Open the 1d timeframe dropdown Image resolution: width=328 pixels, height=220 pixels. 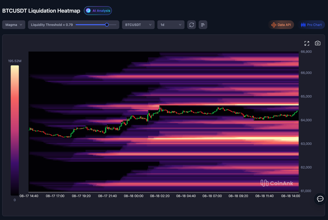[171, 25]
